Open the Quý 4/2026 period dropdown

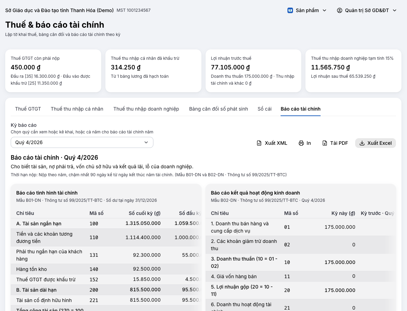click(82, 142)
